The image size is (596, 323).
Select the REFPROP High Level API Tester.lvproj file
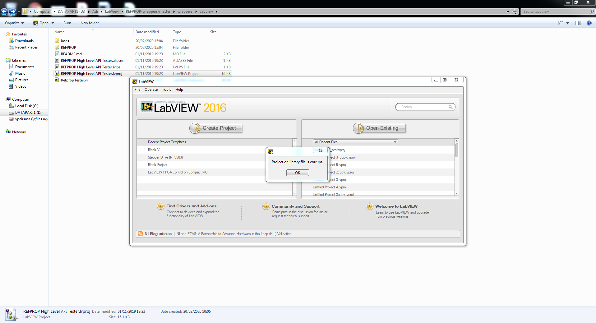pos(91,73)
